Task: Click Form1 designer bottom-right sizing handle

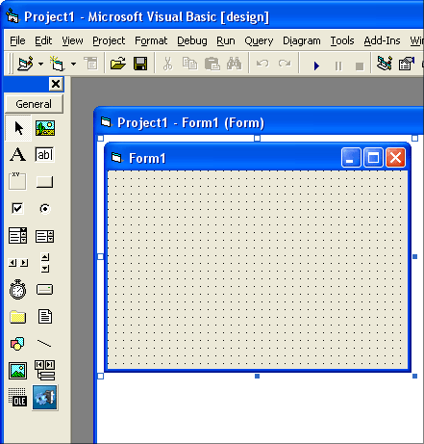Action: click(414, 376)
